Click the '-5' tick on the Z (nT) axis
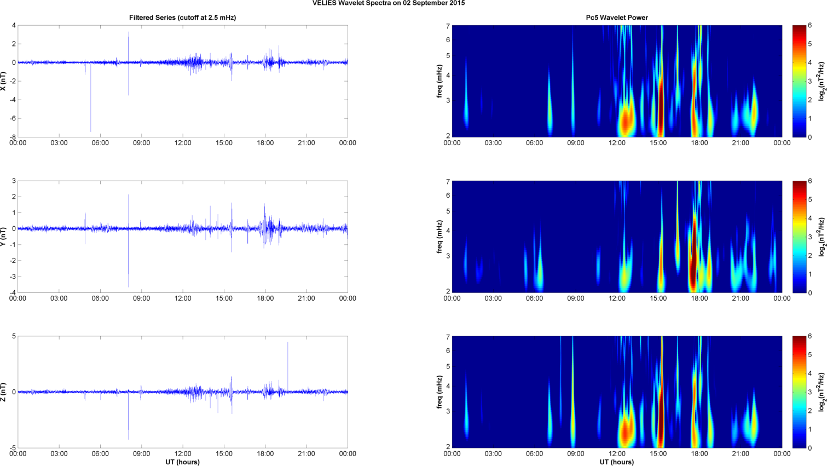 13,448
